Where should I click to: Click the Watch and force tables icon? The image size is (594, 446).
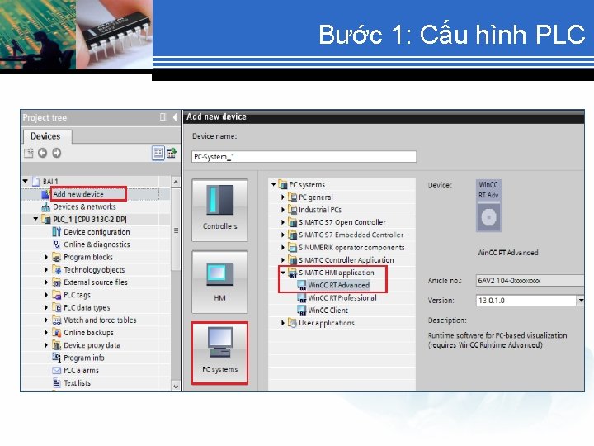pos(56,320)
